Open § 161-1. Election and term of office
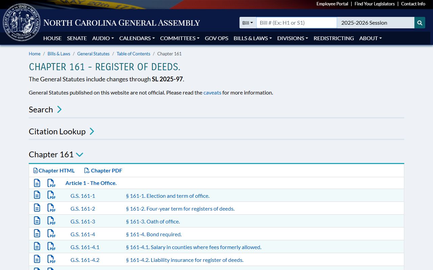 (168, 196)
